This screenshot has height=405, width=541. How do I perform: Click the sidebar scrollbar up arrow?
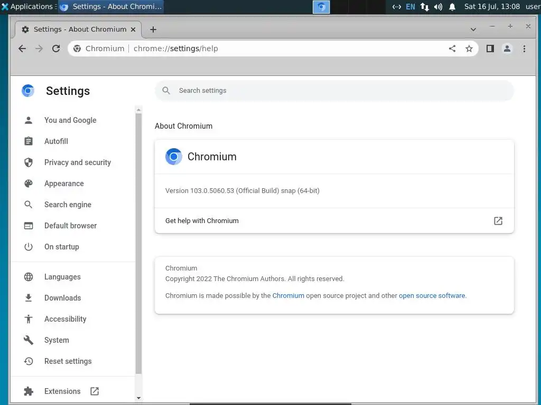(x=138, y=110)
